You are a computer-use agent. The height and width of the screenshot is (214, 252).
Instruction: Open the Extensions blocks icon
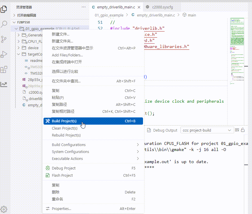tap(4, 69)
